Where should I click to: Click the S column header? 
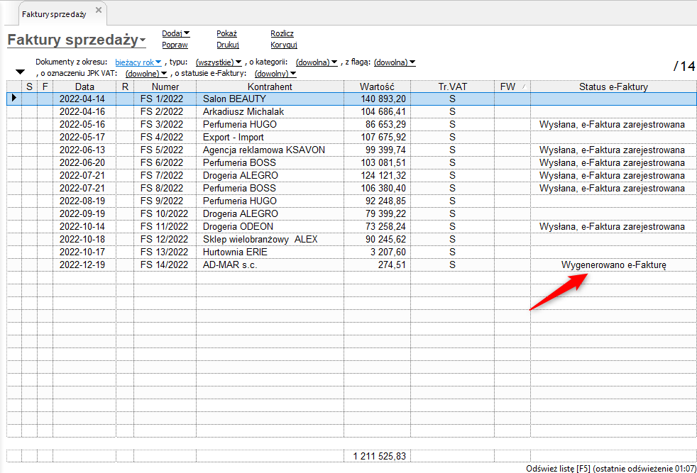point(29,87)
